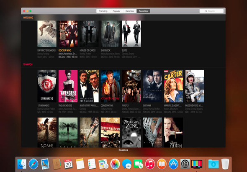Click the SUITS title text
Image resolution: width=247 pixels, height=172 pixels.
point(124,51)
